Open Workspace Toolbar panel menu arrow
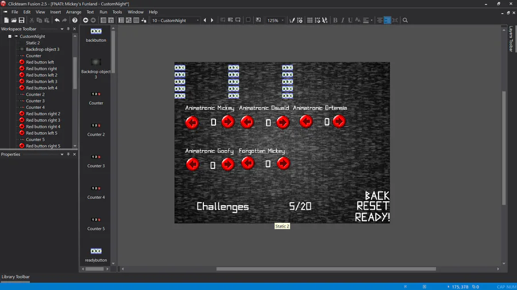The width and height of the screenshot is (517, 290). click(x=62, y=29)
